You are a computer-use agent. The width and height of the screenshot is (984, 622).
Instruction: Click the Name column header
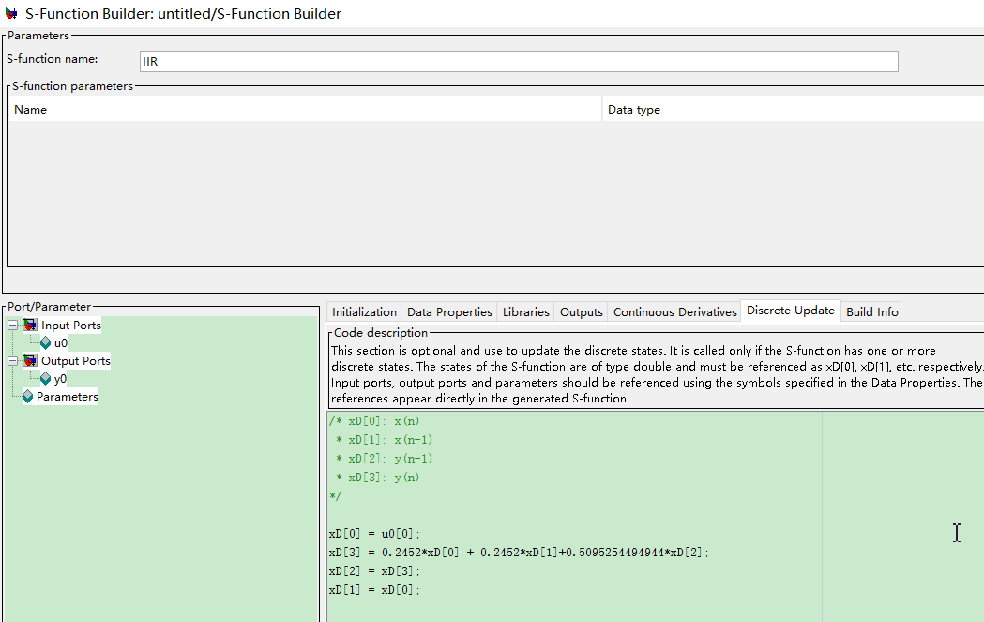[x=305, y=109]
